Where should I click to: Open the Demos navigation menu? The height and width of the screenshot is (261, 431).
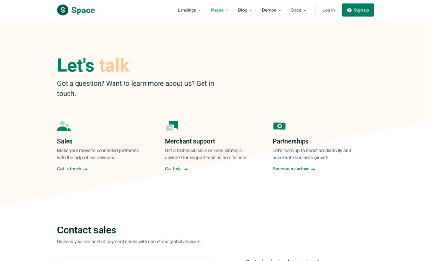point(272,10)
